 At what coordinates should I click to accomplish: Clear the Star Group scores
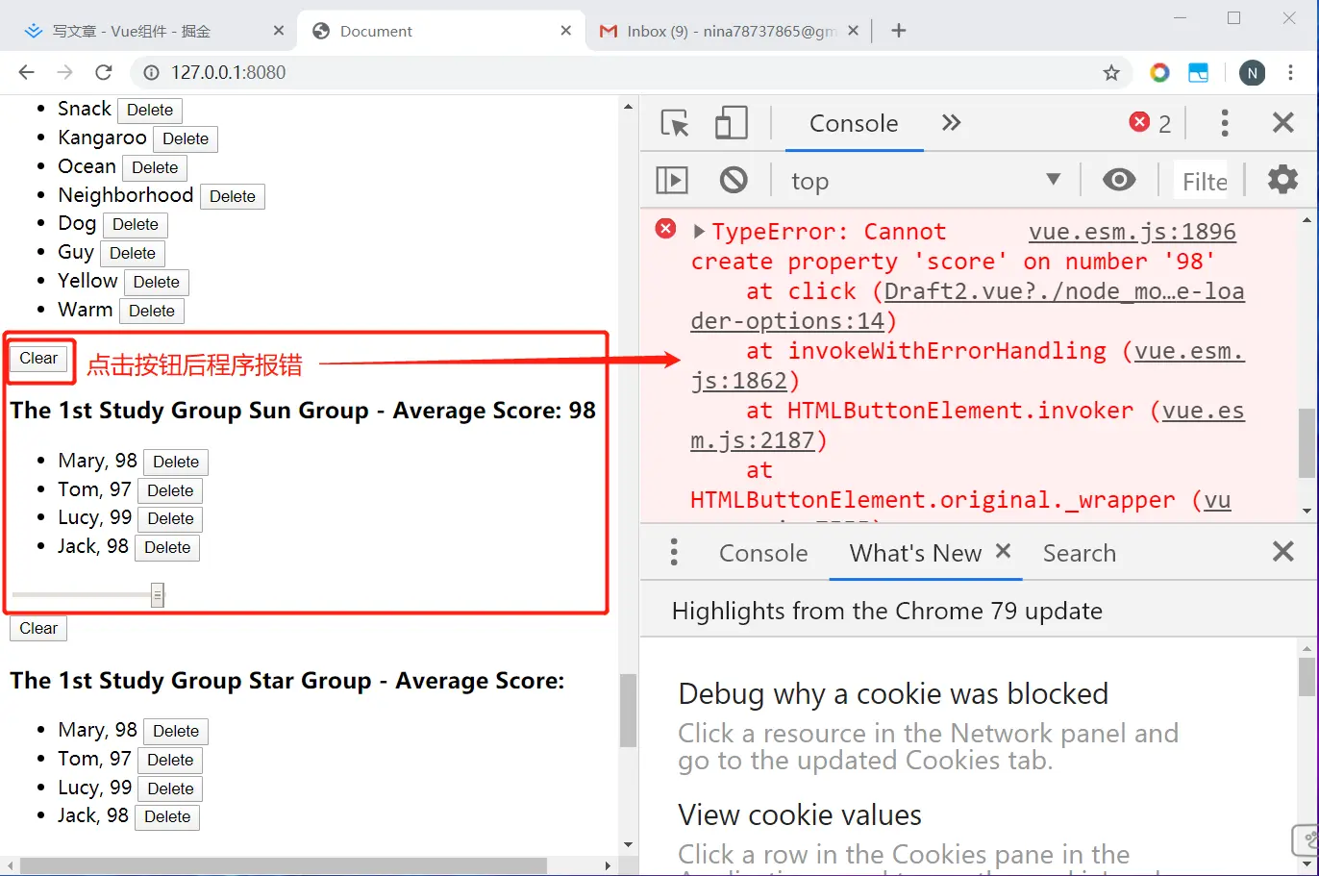38,628
